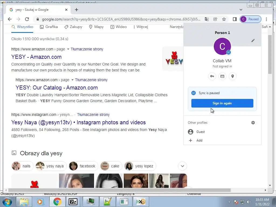This screenshot has width=276, height=207.
Task: Open YESY: Our Catalog - Amazon.com link
Action: [x=57, y=88]
